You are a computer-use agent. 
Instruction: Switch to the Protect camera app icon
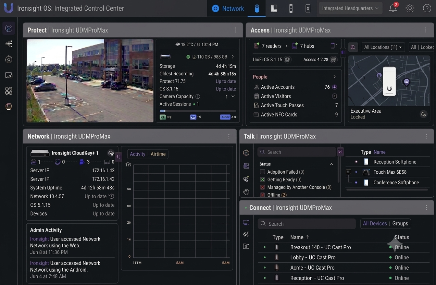257,9
